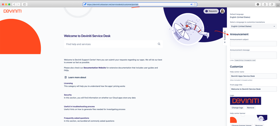Viewport: 280px width, 126px height.
Task: Click Welcome to Deviniti Service Desk heading
Action: tap(87, 36)
